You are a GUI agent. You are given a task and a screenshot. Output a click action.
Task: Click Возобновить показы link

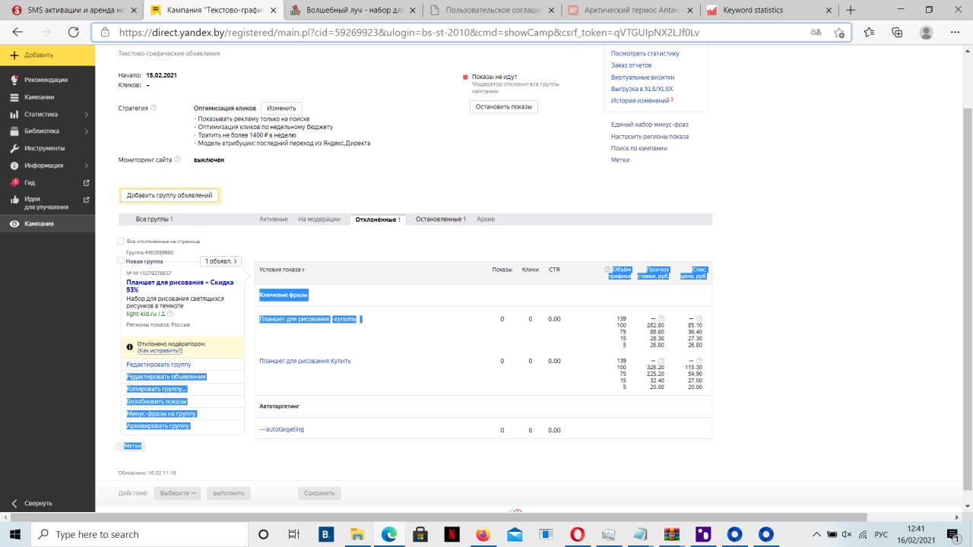click(157, 401)
